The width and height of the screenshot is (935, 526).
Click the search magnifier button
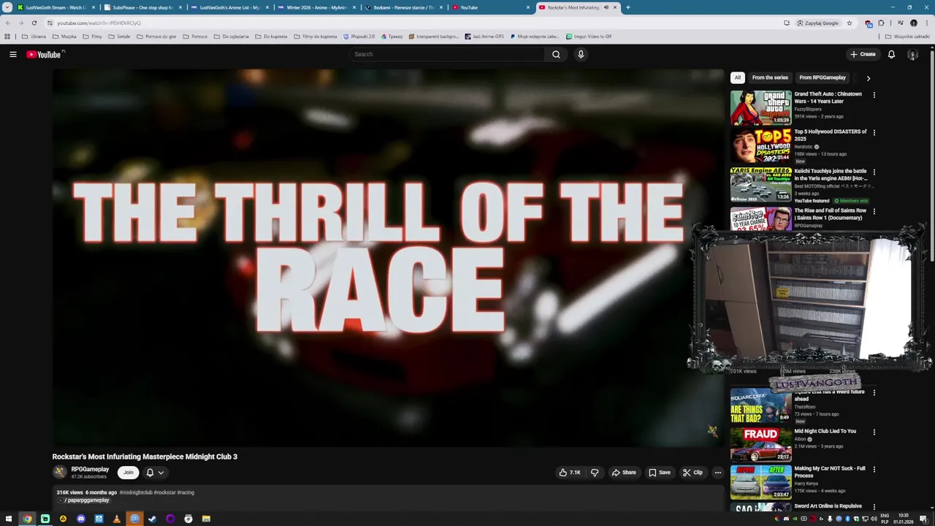click(x=556, y=54)
